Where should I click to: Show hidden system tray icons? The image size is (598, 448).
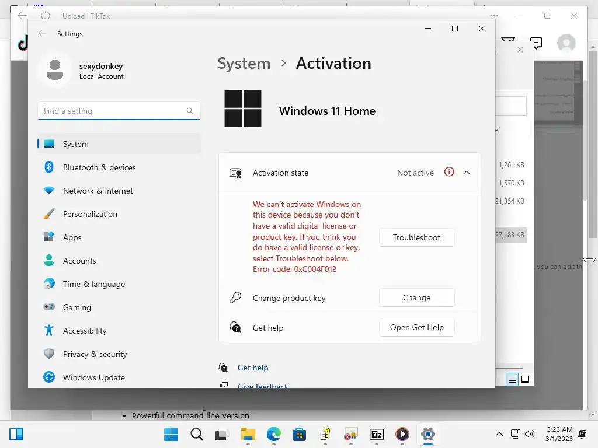(x=499, y=434)
